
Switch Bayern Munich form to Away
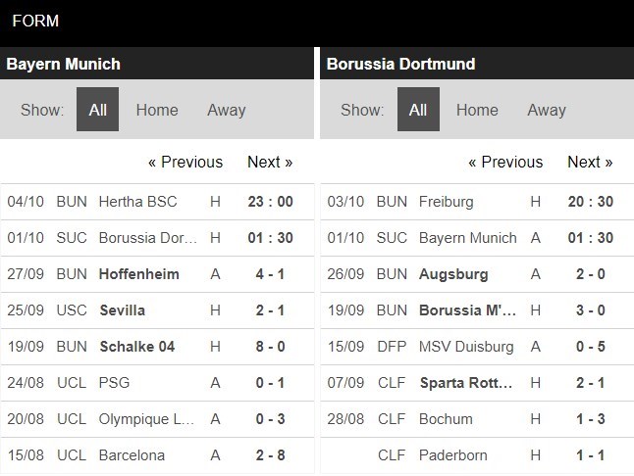click(x=227, y=110)
